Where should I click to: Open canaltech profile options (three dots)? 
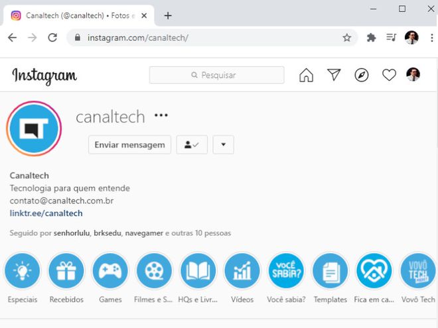click(161, 115)
